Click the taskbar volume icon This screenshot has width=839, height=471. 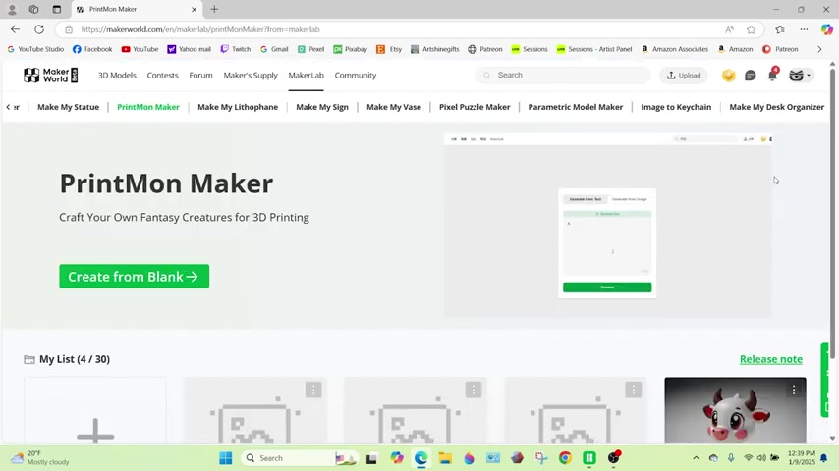761,458
